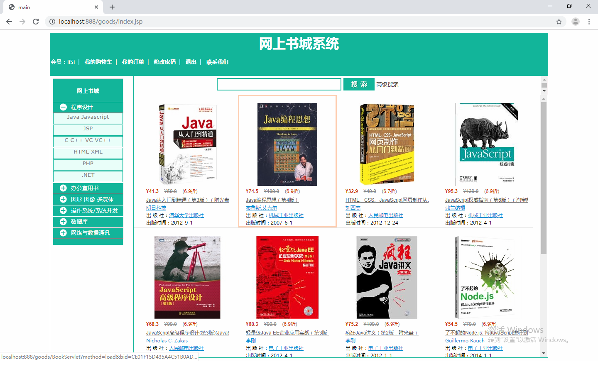Image resolution: width=598 pixels, height=369 pixels.
Task: Click 退出 to log out
Action: [x=191, y=62]
